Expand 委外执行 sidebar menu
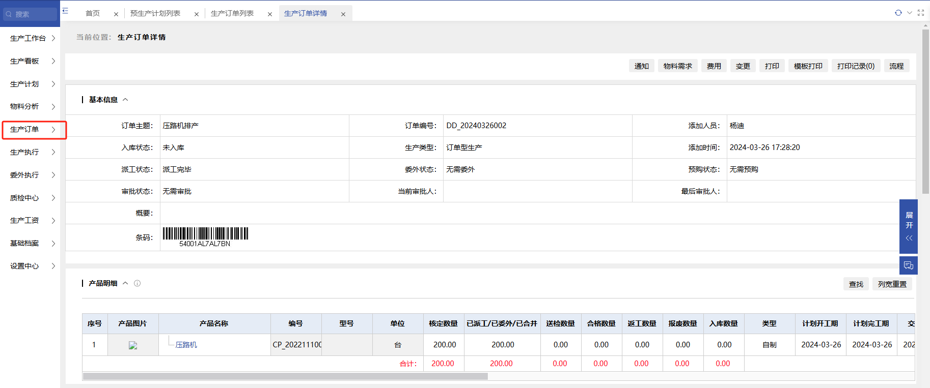 point(30,175)
